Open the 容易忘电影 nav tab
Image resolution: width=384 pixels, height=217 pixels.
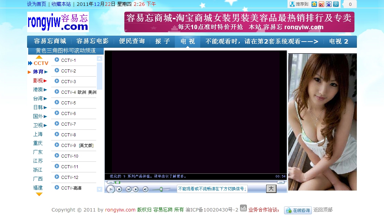point(93,41)
